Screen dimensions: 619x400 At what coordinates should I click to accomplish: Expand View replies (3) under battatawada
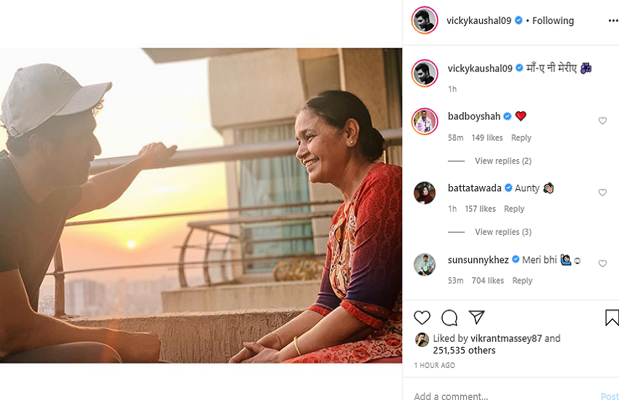pos(502,232)
